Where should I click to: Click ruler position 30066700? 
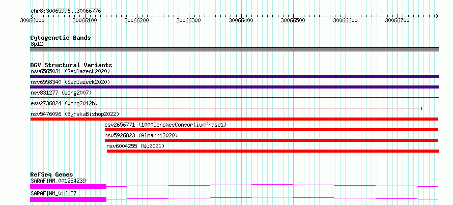point(397,20)
